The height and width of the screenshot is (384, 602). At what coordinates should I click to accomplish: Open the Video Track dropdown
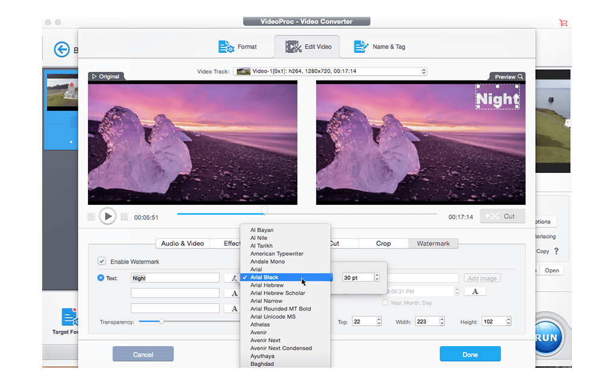(330, 72)
